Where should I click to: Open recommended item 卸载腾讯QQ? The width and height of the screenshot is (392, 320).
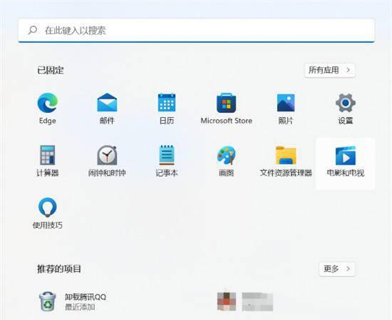coord(73,301)
